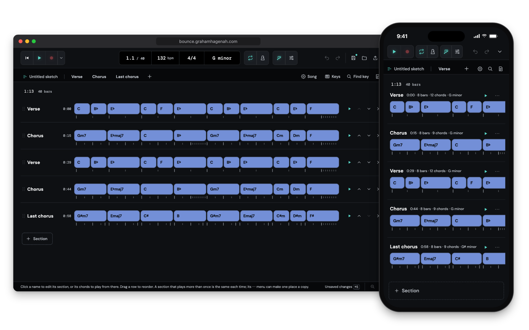Click the 4/4 time signature
Image resolution: width=529 pixels, height=330 pixels.
point(191,58)
